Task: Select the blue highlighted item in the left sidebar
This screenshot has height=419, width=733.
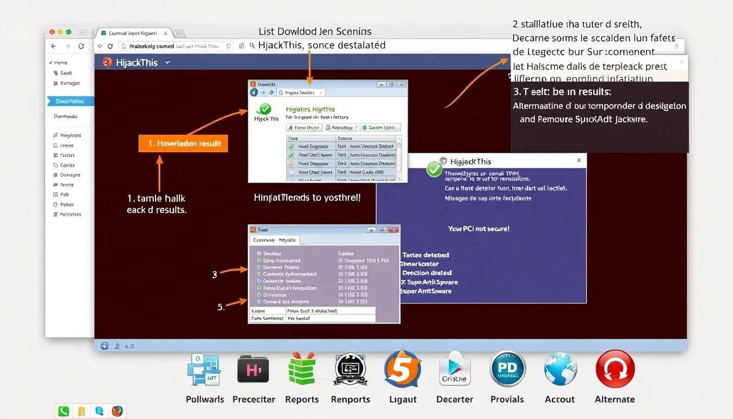Action: 70,101
